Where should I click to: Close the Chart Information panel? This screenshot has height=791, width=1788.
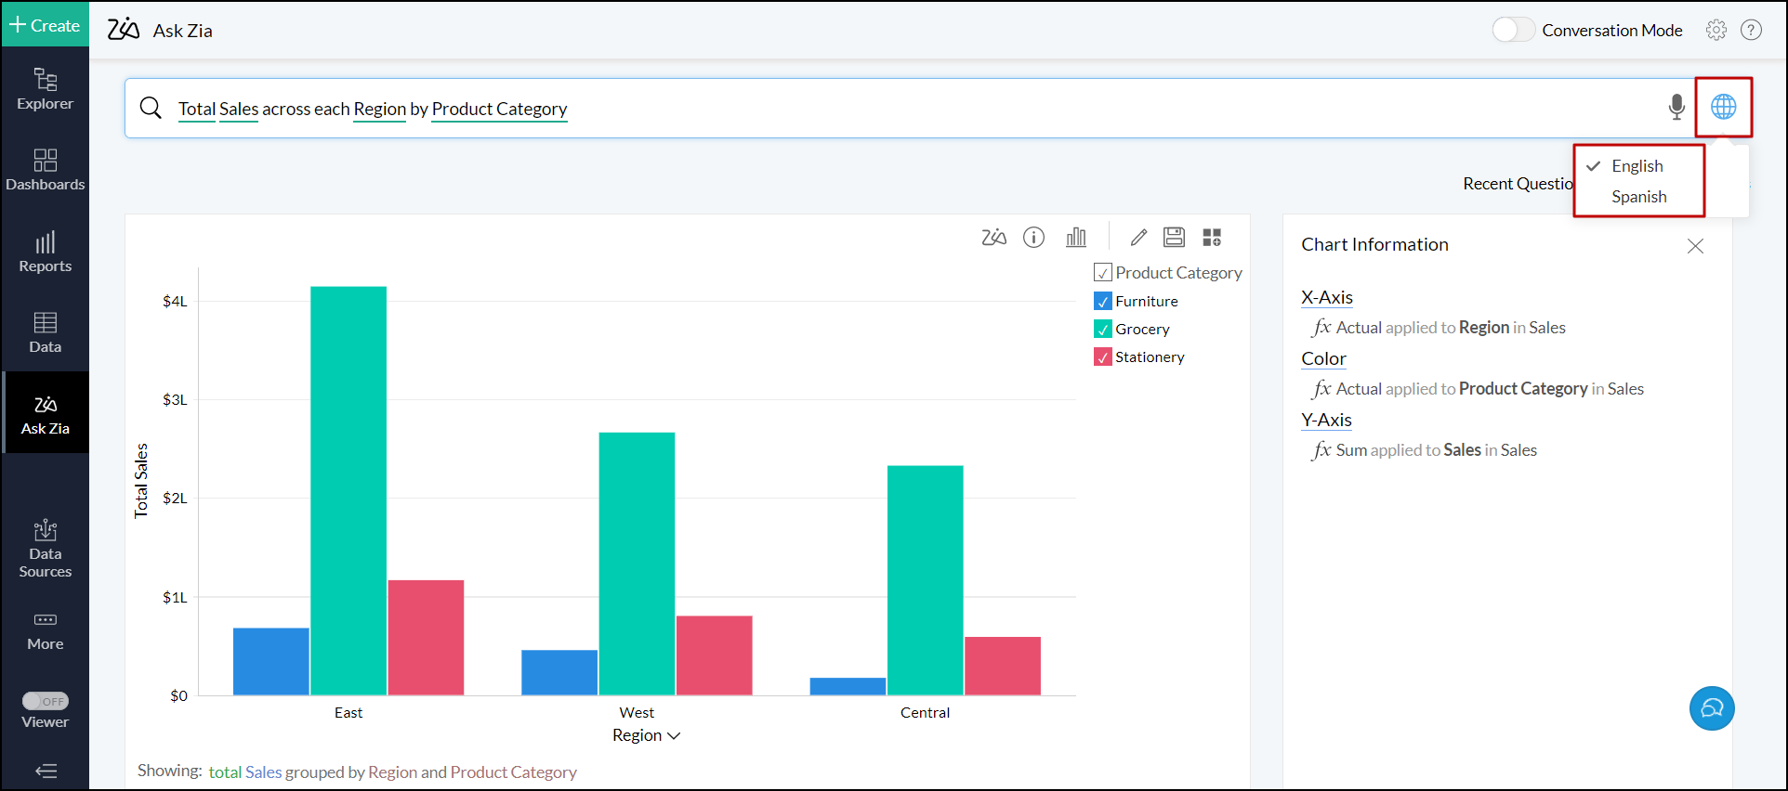pyautogui.click(x=1695, y=246)
